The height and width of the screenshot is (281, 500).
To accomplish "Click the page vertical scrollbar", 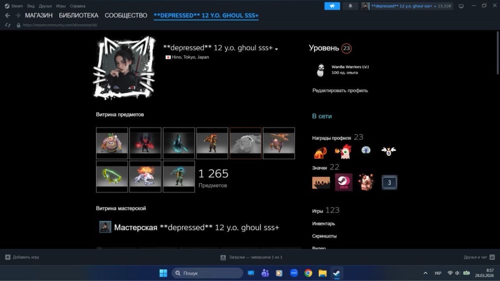I will (x=498, y=53).
